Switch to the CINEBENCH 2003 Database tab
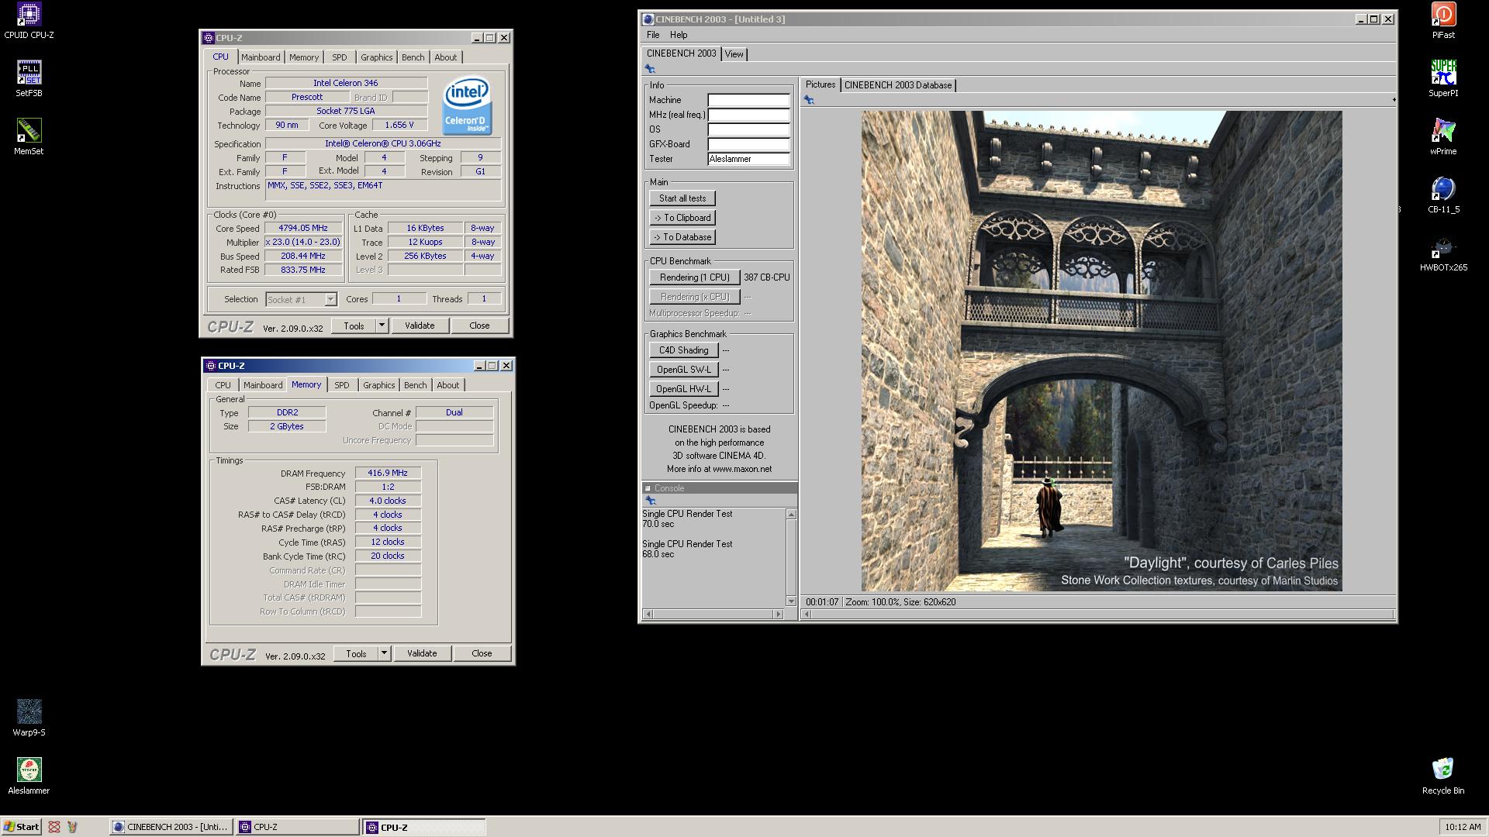The width and height of the screenshot is (1489, 837). coord(898,85)
